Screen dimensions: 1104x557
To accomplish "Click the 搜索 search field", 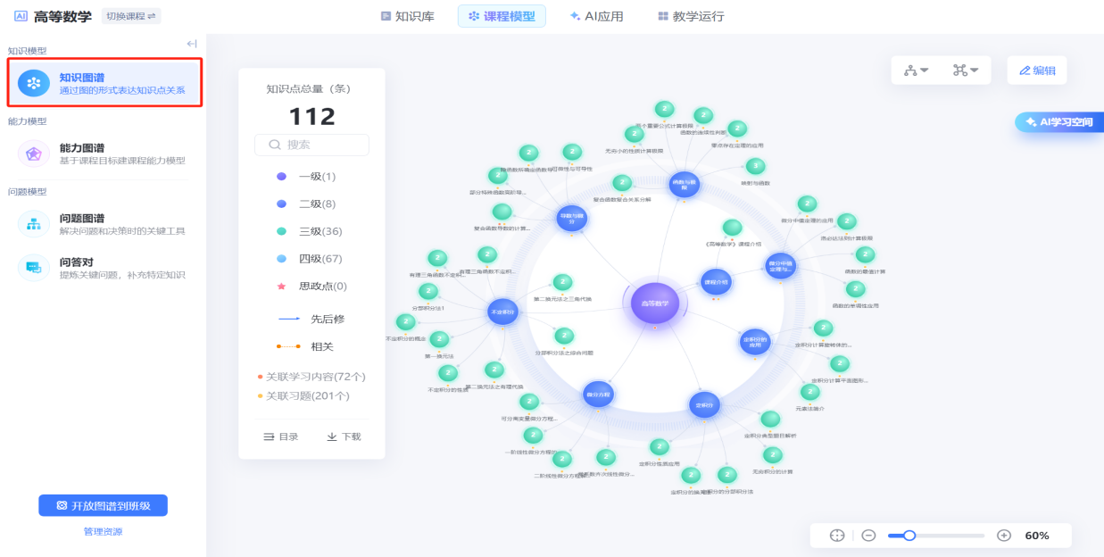I will [311, 145].
